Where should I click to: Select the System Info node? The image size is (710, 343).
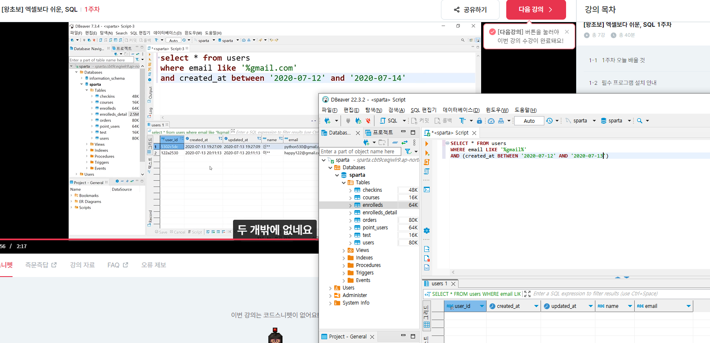(356, 303)
